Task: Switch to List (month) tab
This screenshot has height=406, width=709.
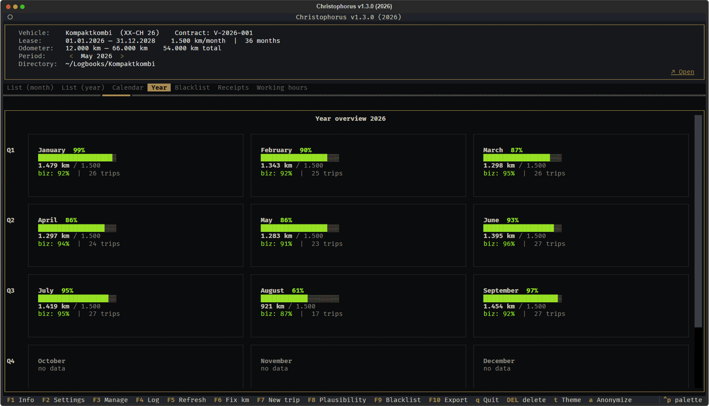Action: click(30, 87)
